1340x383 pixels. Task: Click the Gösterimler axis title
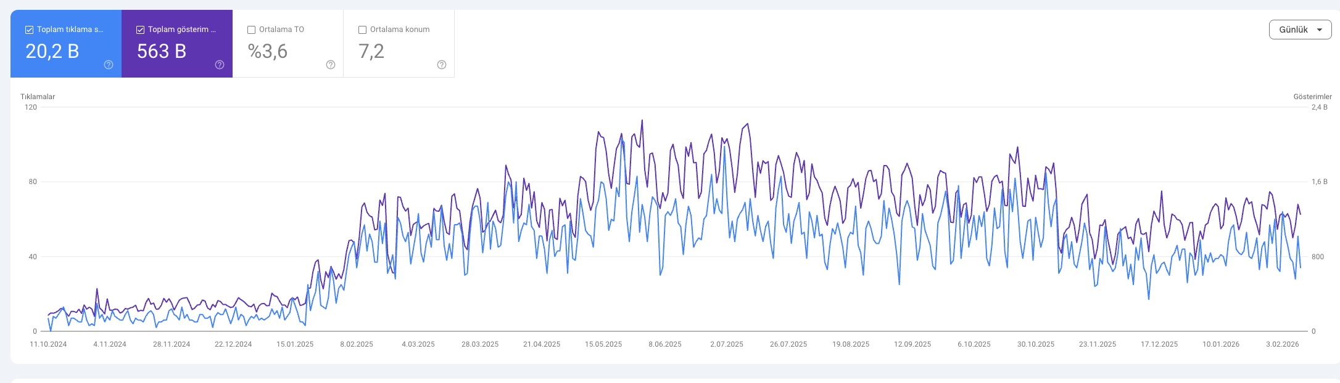[x=1312, y=97]
